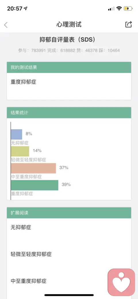Select the blue 无抑郁症 bar

tap(16, 134)
